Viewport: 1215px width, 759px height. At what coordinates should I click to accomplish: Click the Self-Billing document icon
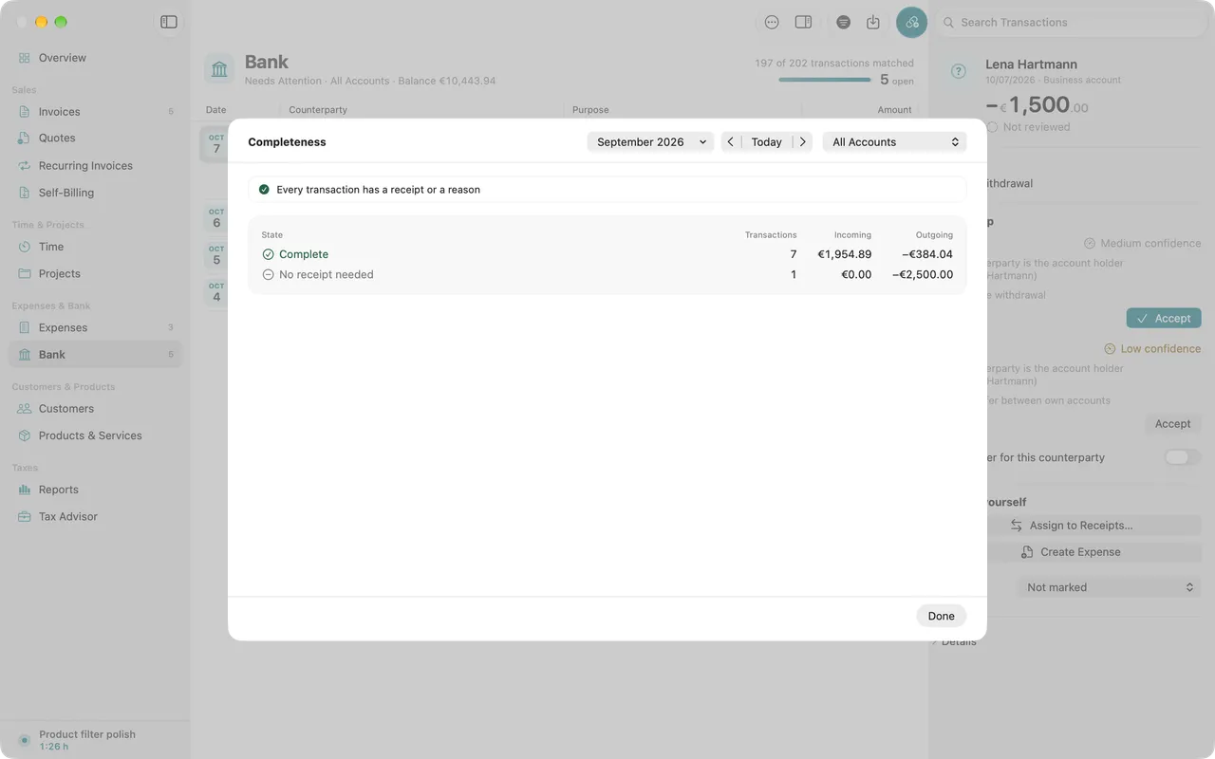(x=25, y=193)
